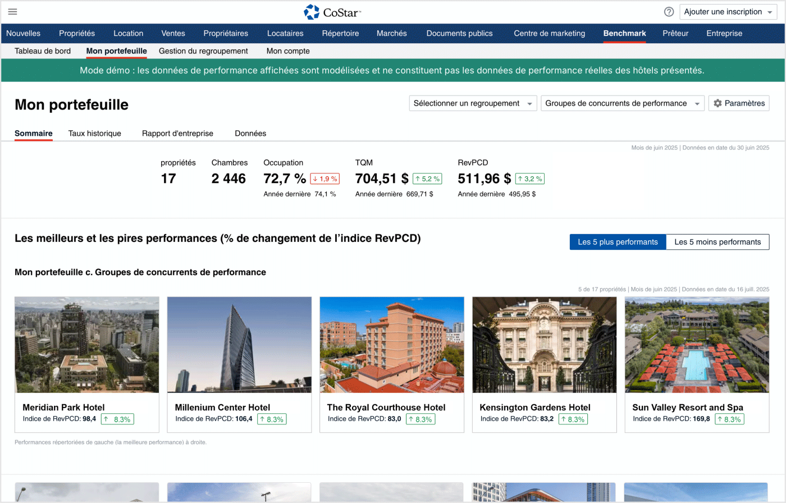Viewport: 786px width, 503px height.
Task: Click the TQM up 5,2 % badge
Action: (x=427, y=179)
